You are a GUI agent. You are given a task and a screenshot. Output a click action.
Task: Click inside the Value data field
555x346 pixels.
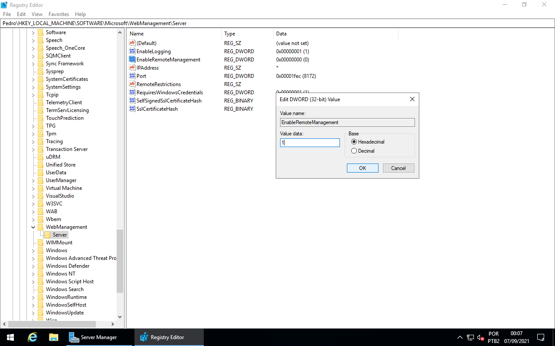[x=310, y=143]
